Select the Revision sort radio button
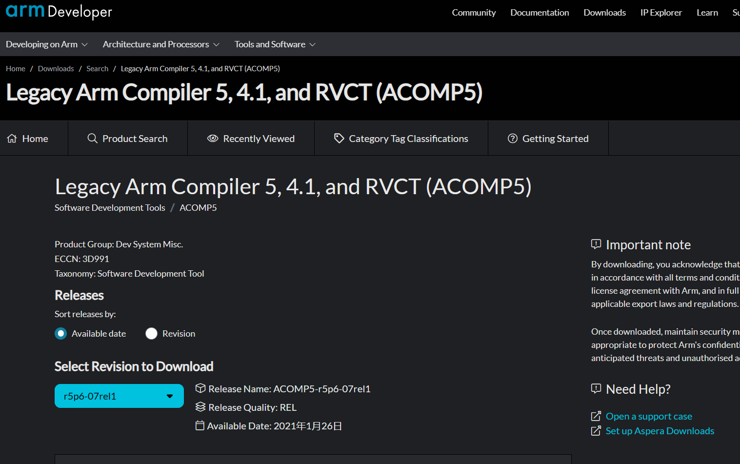 pos(152,334)
